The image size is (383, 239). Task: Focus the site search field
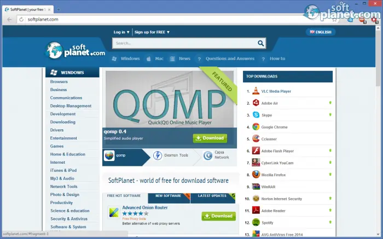[x=185, y=43]
